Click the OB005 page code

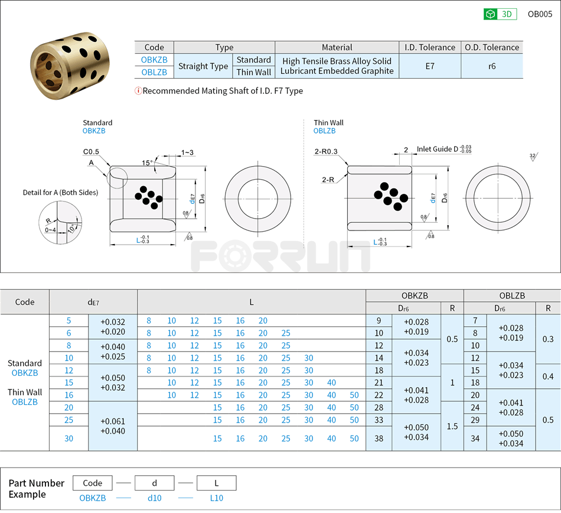[x=540, y=14]
